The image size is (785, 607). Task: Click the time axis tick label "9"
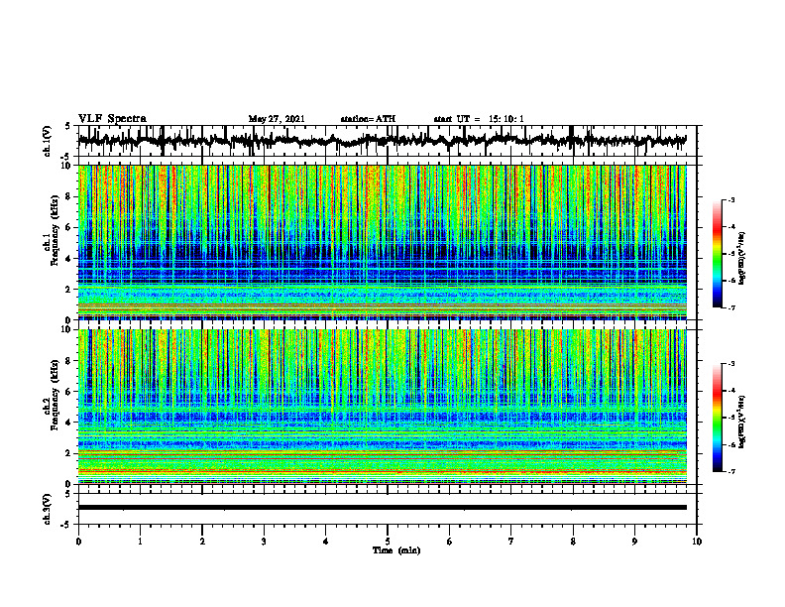coord(634,542)
